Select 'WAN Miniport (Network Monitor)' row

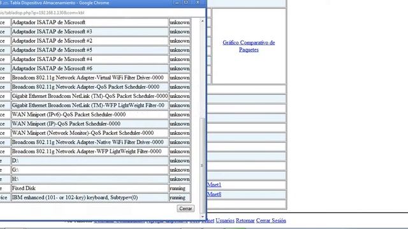90,133
